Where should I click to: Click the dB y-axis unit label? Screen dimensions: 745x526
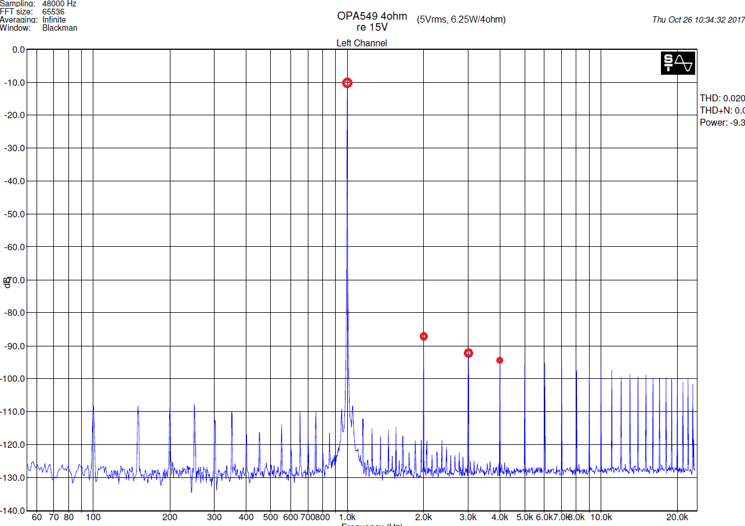tap(7, 282)
